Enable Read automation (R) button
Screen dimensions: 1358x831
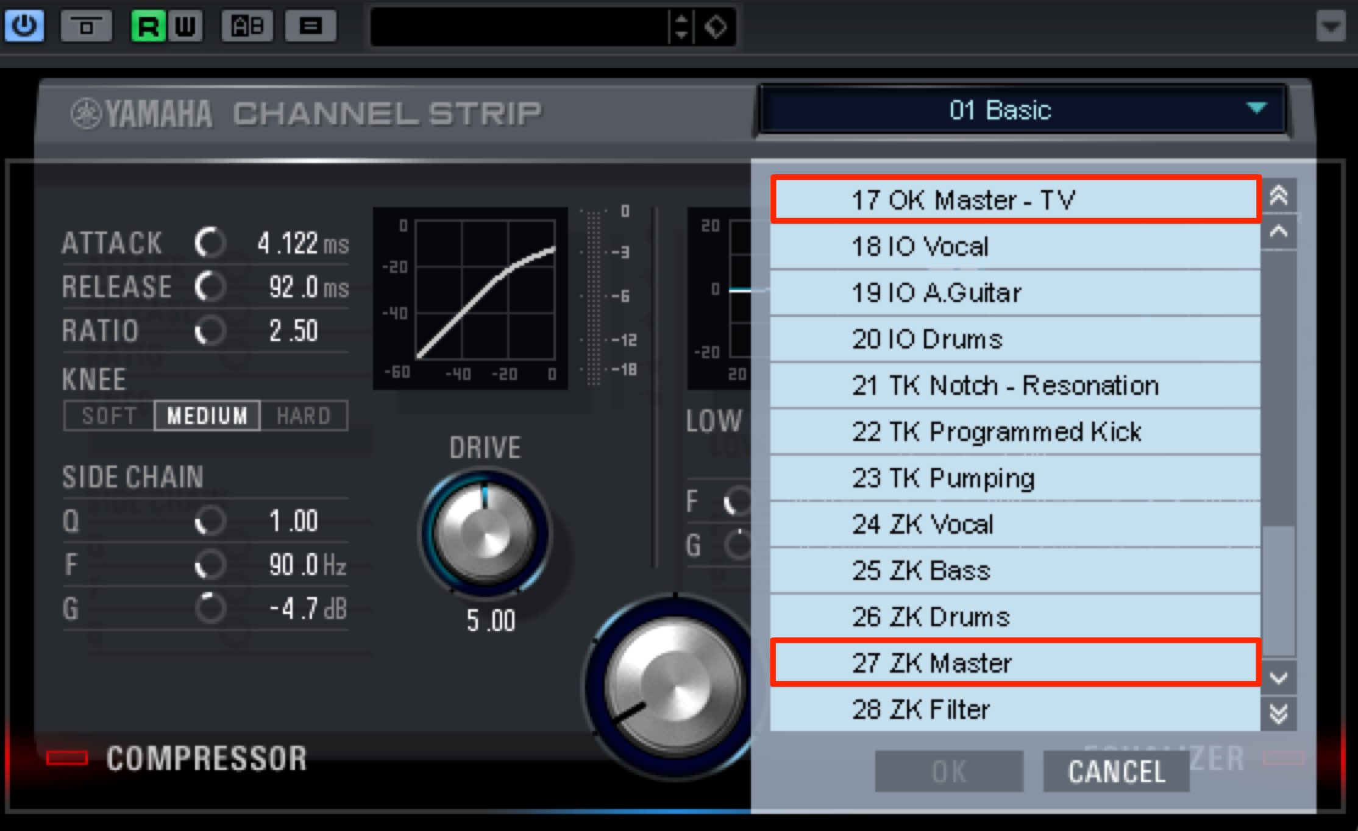click(x=148, y=26)
